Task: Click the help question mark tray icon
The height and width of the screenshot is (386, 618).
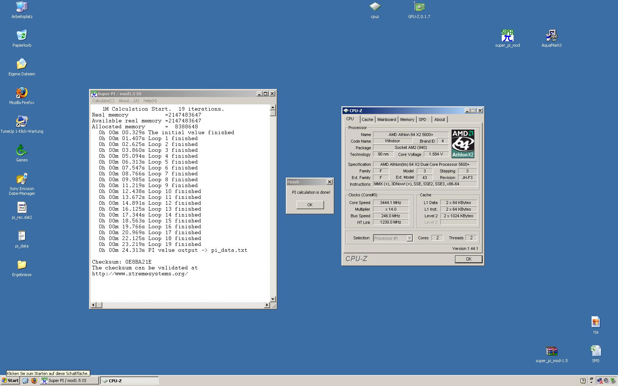Action: click(583, 381)
